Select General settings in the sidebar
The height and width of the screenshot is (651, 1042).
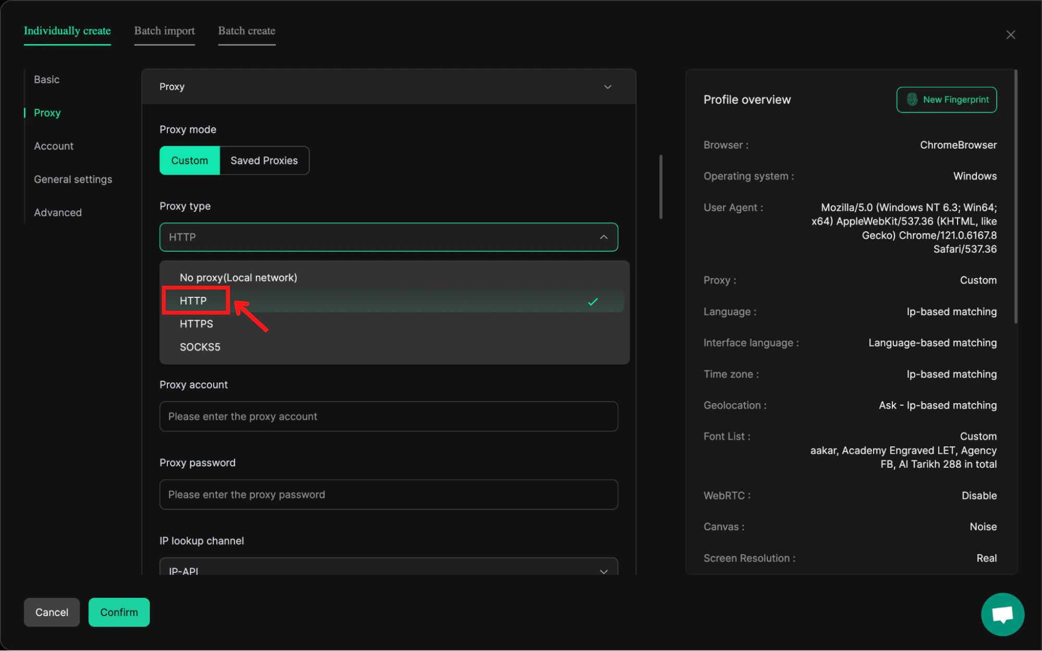[73, 179]
